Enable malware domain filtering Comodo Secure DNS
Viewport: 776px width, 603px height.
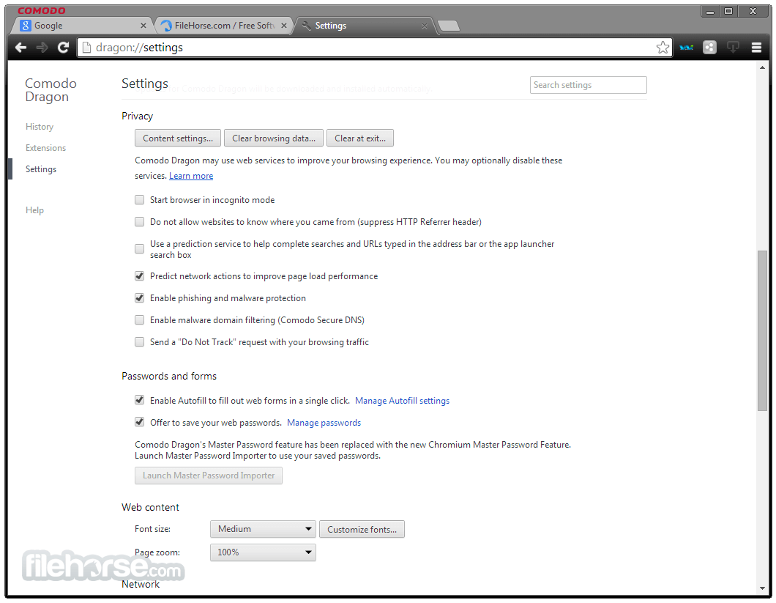tap(140, 320)
